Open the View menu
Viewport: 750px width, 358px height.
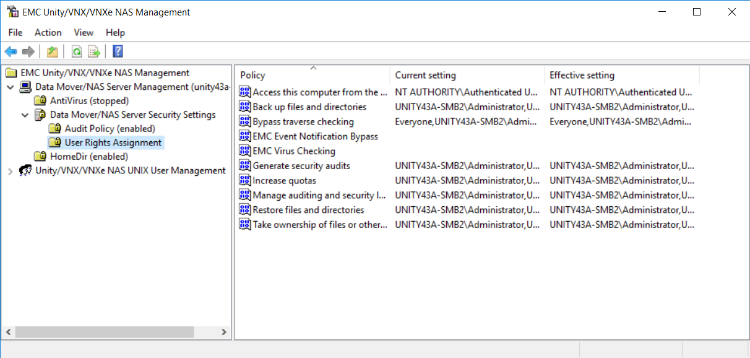[x=84, y=32]
